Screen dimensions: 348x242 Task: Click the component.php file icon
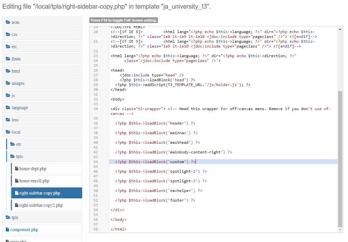pyautogui.click(x=8, y=230)
